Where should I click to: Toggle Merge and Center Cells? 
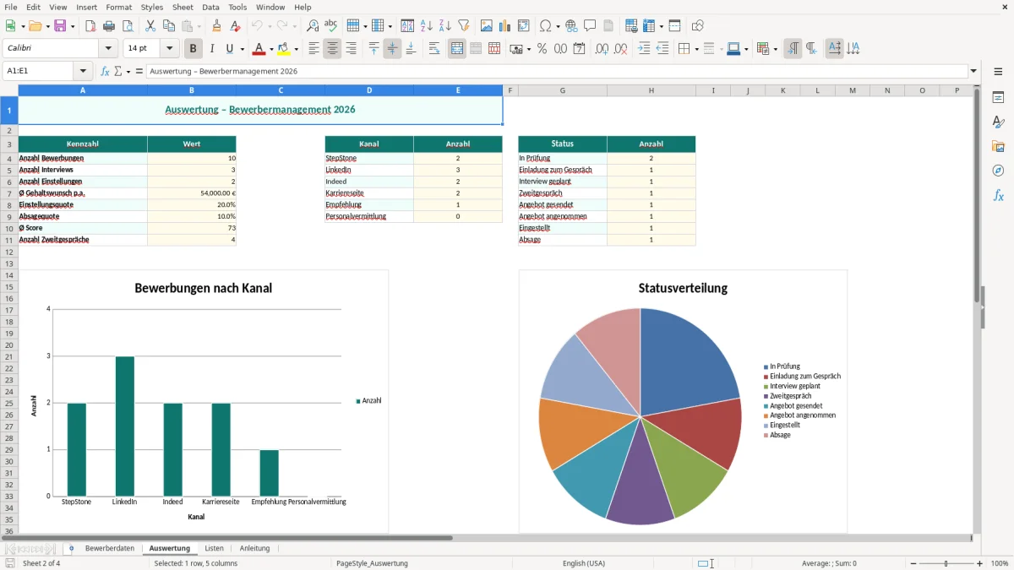[x=457, y=49]
